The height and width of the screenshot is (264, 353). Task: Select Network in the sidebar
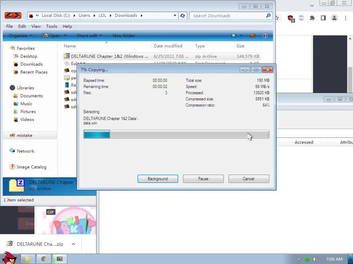22,151
